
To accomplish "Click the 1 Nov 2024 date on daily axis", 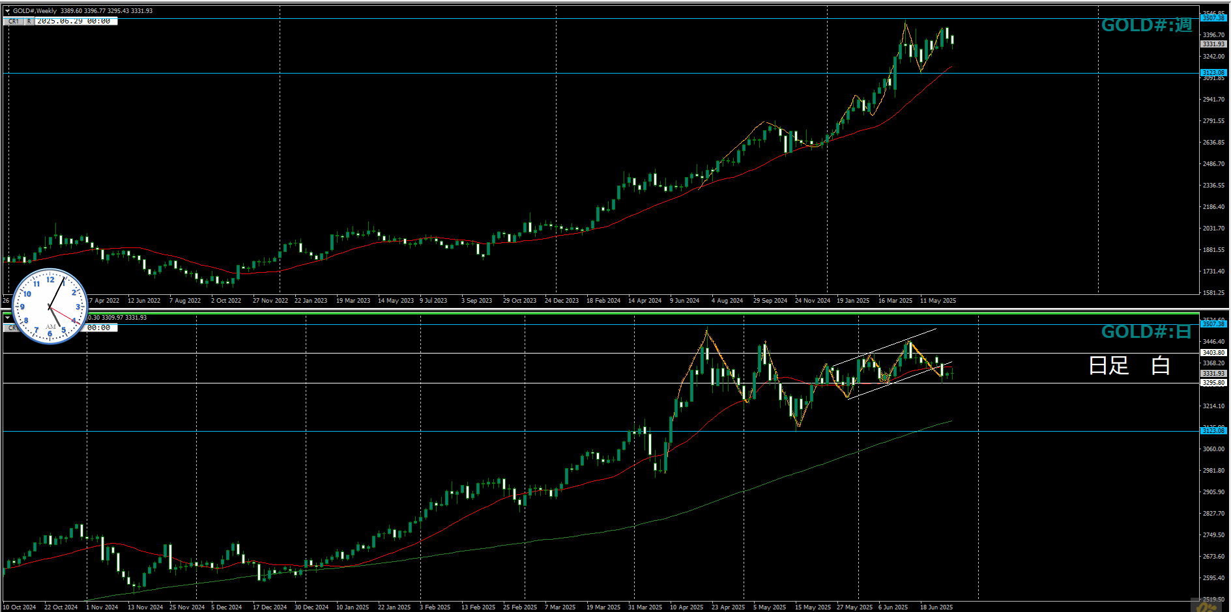I will [102, 607].
